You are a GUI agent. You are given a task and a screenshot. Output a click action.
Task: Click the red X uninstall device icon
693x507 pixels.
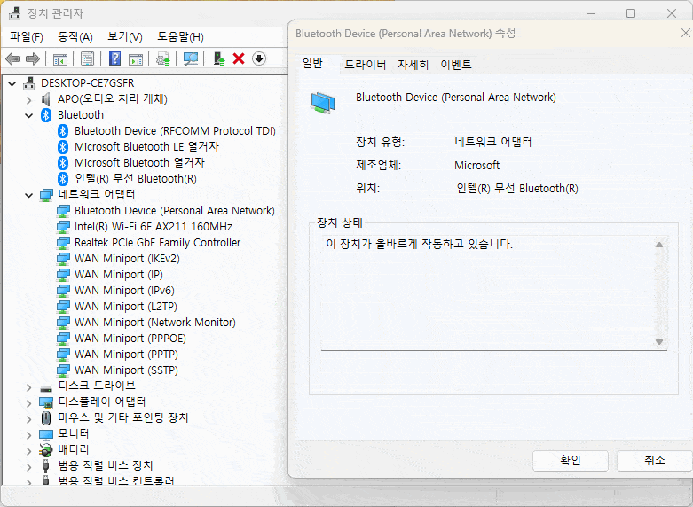pyautogui.click(x=239, y=58)
